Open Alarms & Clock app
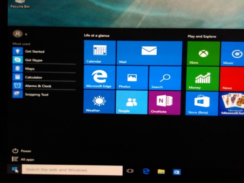The image size is (244, 183). [44, 85]
